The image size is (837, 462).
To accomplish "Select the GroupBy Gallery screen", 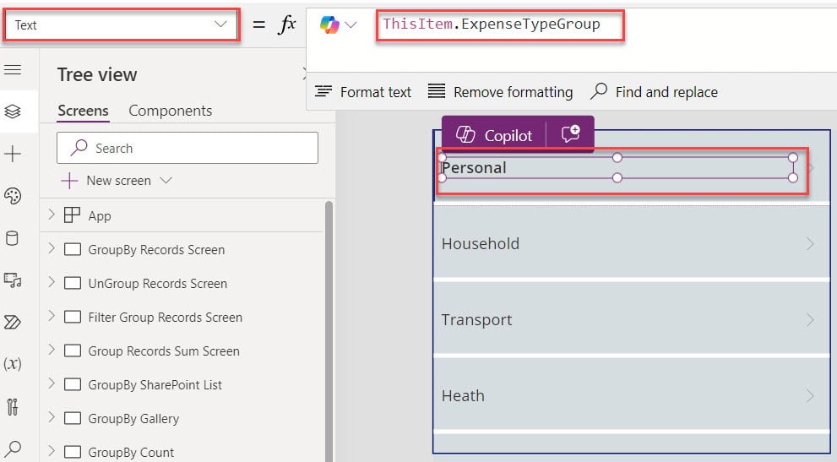I will 133,418.
